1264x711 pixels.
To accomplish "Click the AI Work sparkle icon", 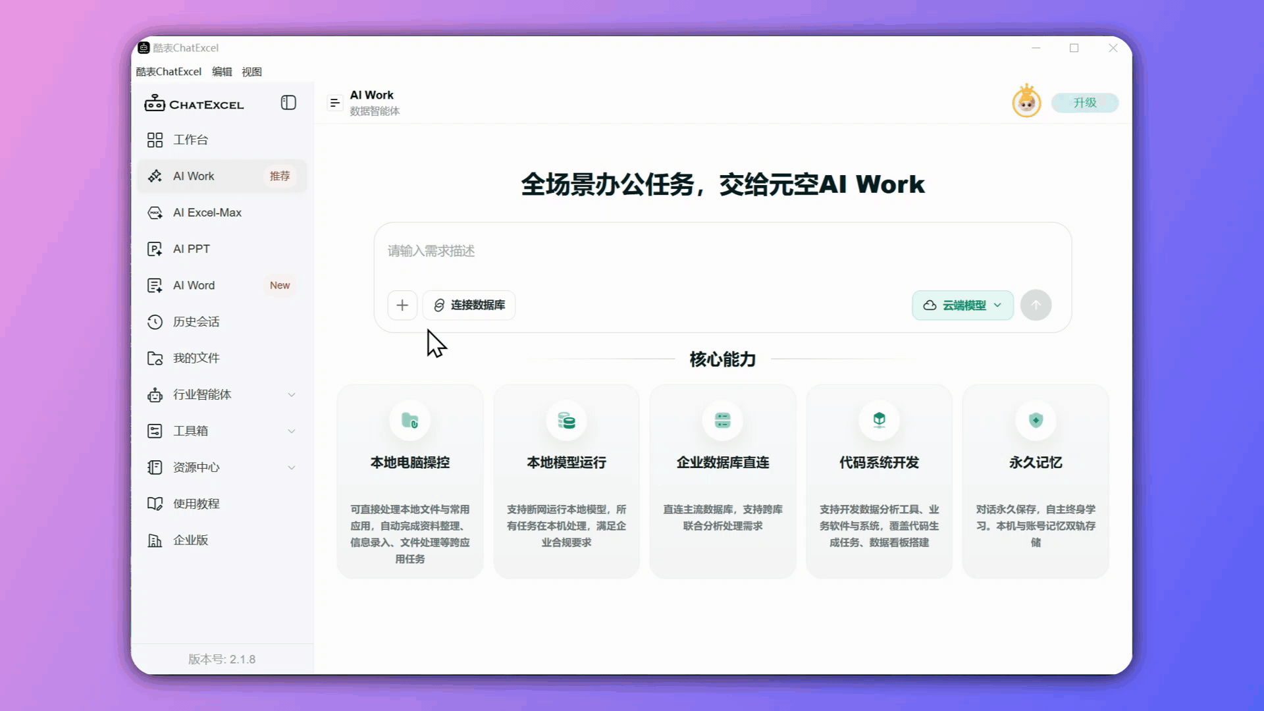I will [x=155, y=176].
